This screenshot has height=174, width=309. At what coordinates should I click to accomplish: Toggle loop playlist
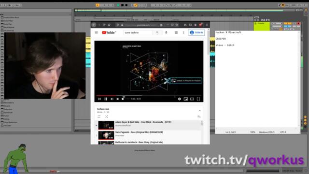[99, 116]
